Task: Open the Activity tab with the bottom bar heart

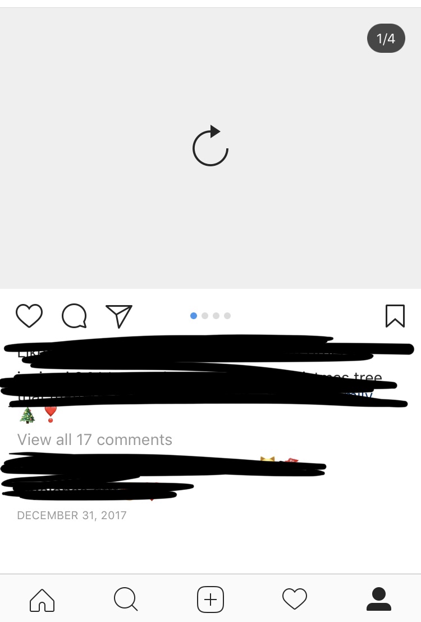Action: 295,599
